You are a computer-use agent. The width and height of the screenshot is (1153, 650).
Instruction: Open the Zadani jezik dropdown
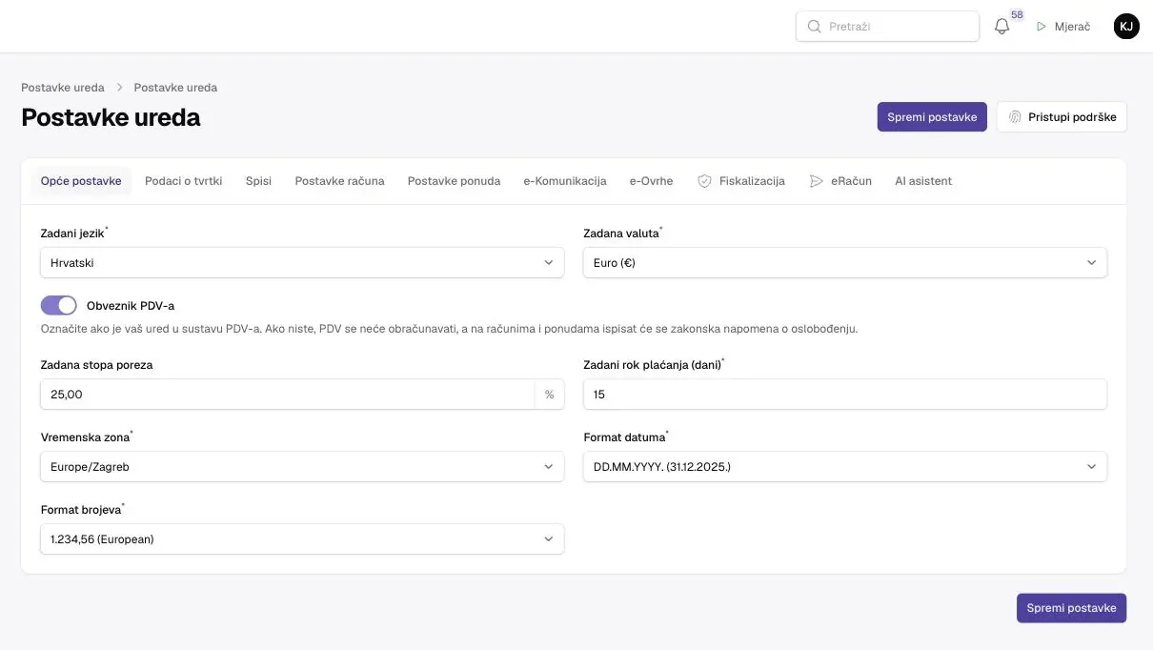tap(302, 263)
